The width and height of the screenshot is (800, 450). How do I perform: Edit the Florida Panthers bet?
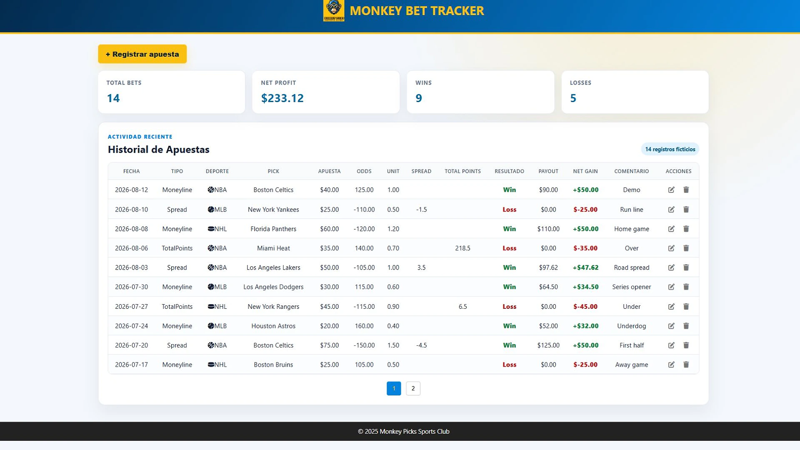pos(671,229)
